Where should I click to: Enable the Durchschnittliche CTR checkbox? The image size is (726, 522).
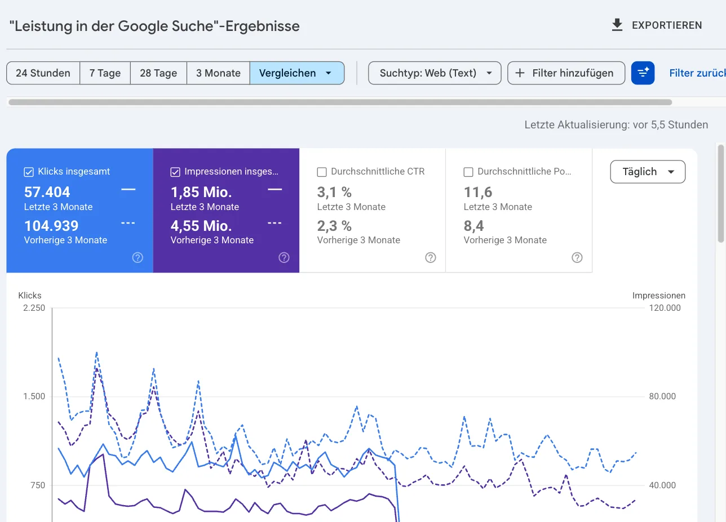(322, 172)
